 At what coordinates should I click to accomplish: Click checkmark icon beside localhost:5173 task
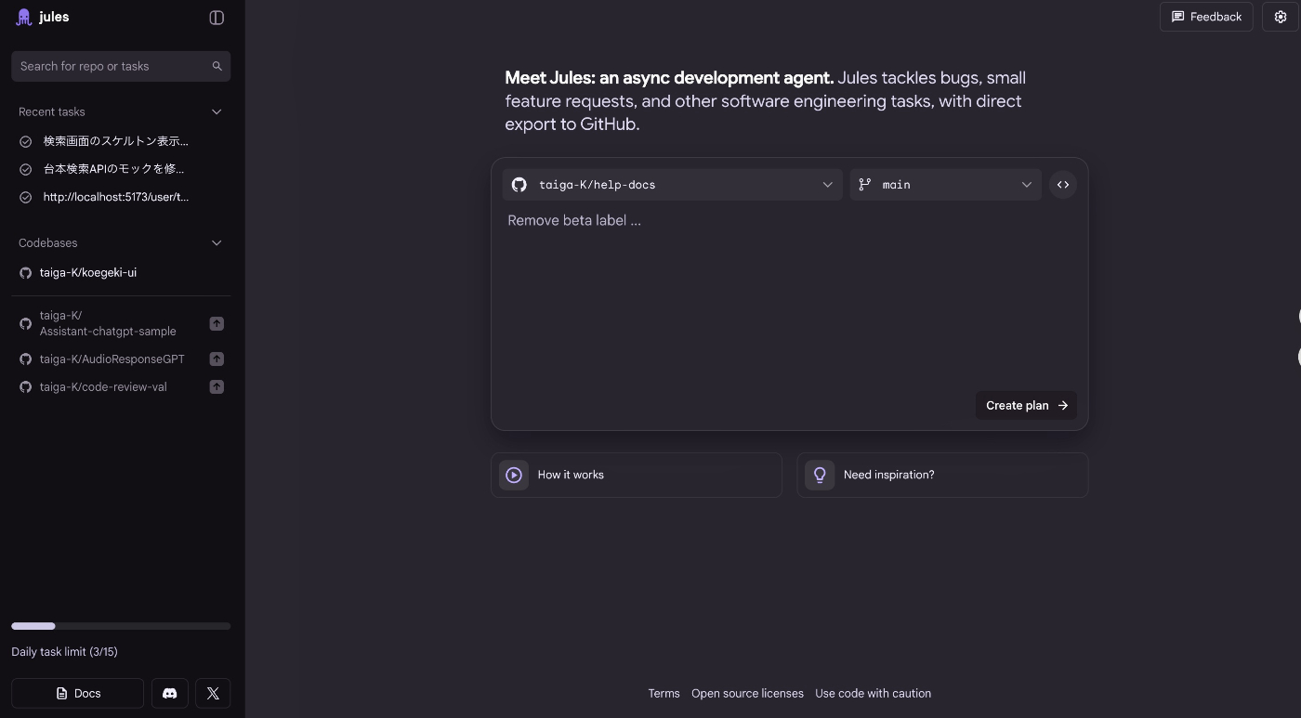(26, 197)
